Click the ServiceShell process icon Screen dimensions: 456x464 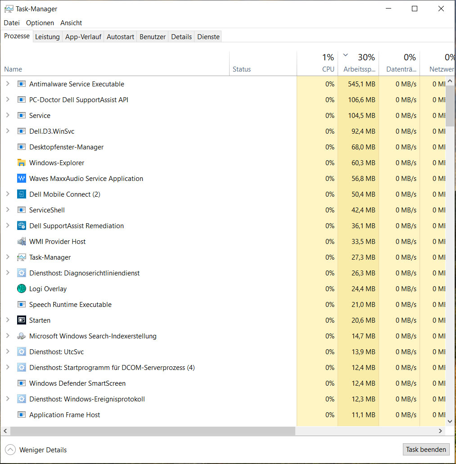pos(21,210)
